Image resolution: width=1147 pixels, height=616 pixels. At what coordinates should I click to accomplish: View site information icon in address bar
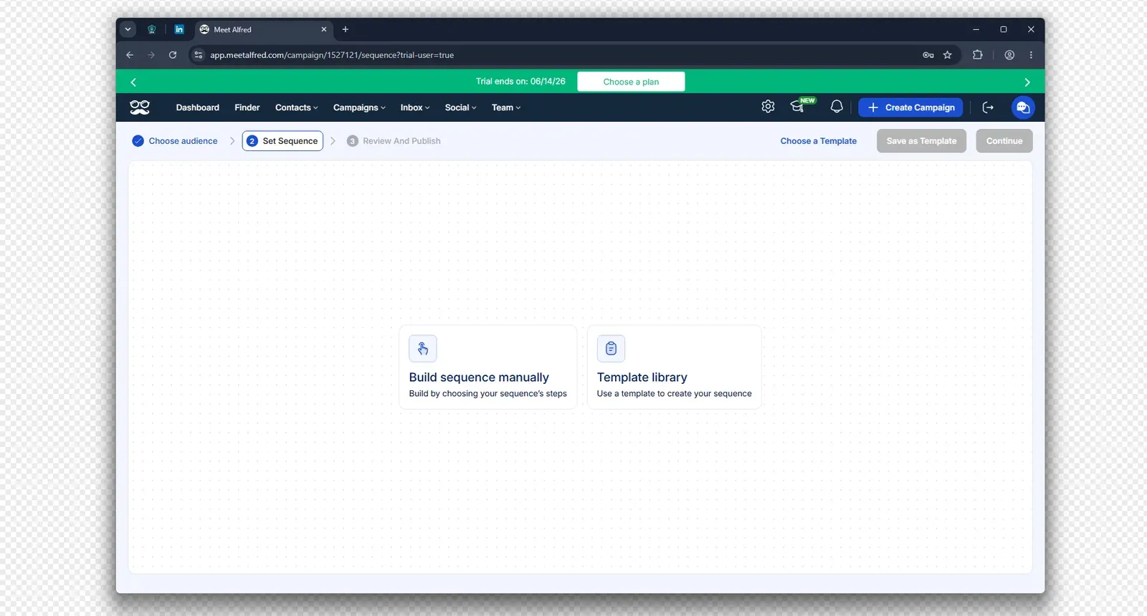pyautogui.click(x=199, y=55)
